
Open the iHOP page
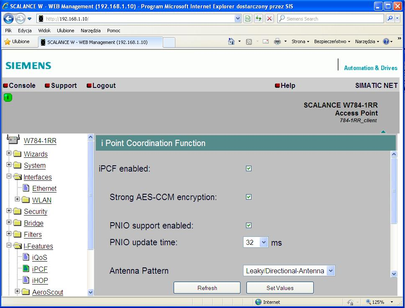(40, 281)
